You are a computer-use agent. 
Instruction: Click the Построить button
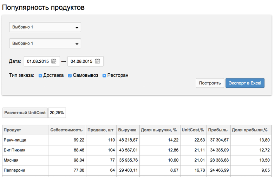click(210, 83)
